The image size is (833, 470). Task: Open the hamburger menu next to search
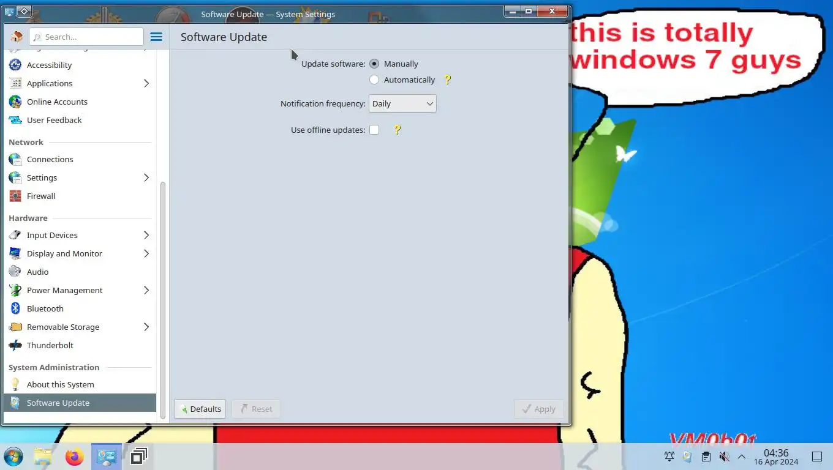point(156,37)
